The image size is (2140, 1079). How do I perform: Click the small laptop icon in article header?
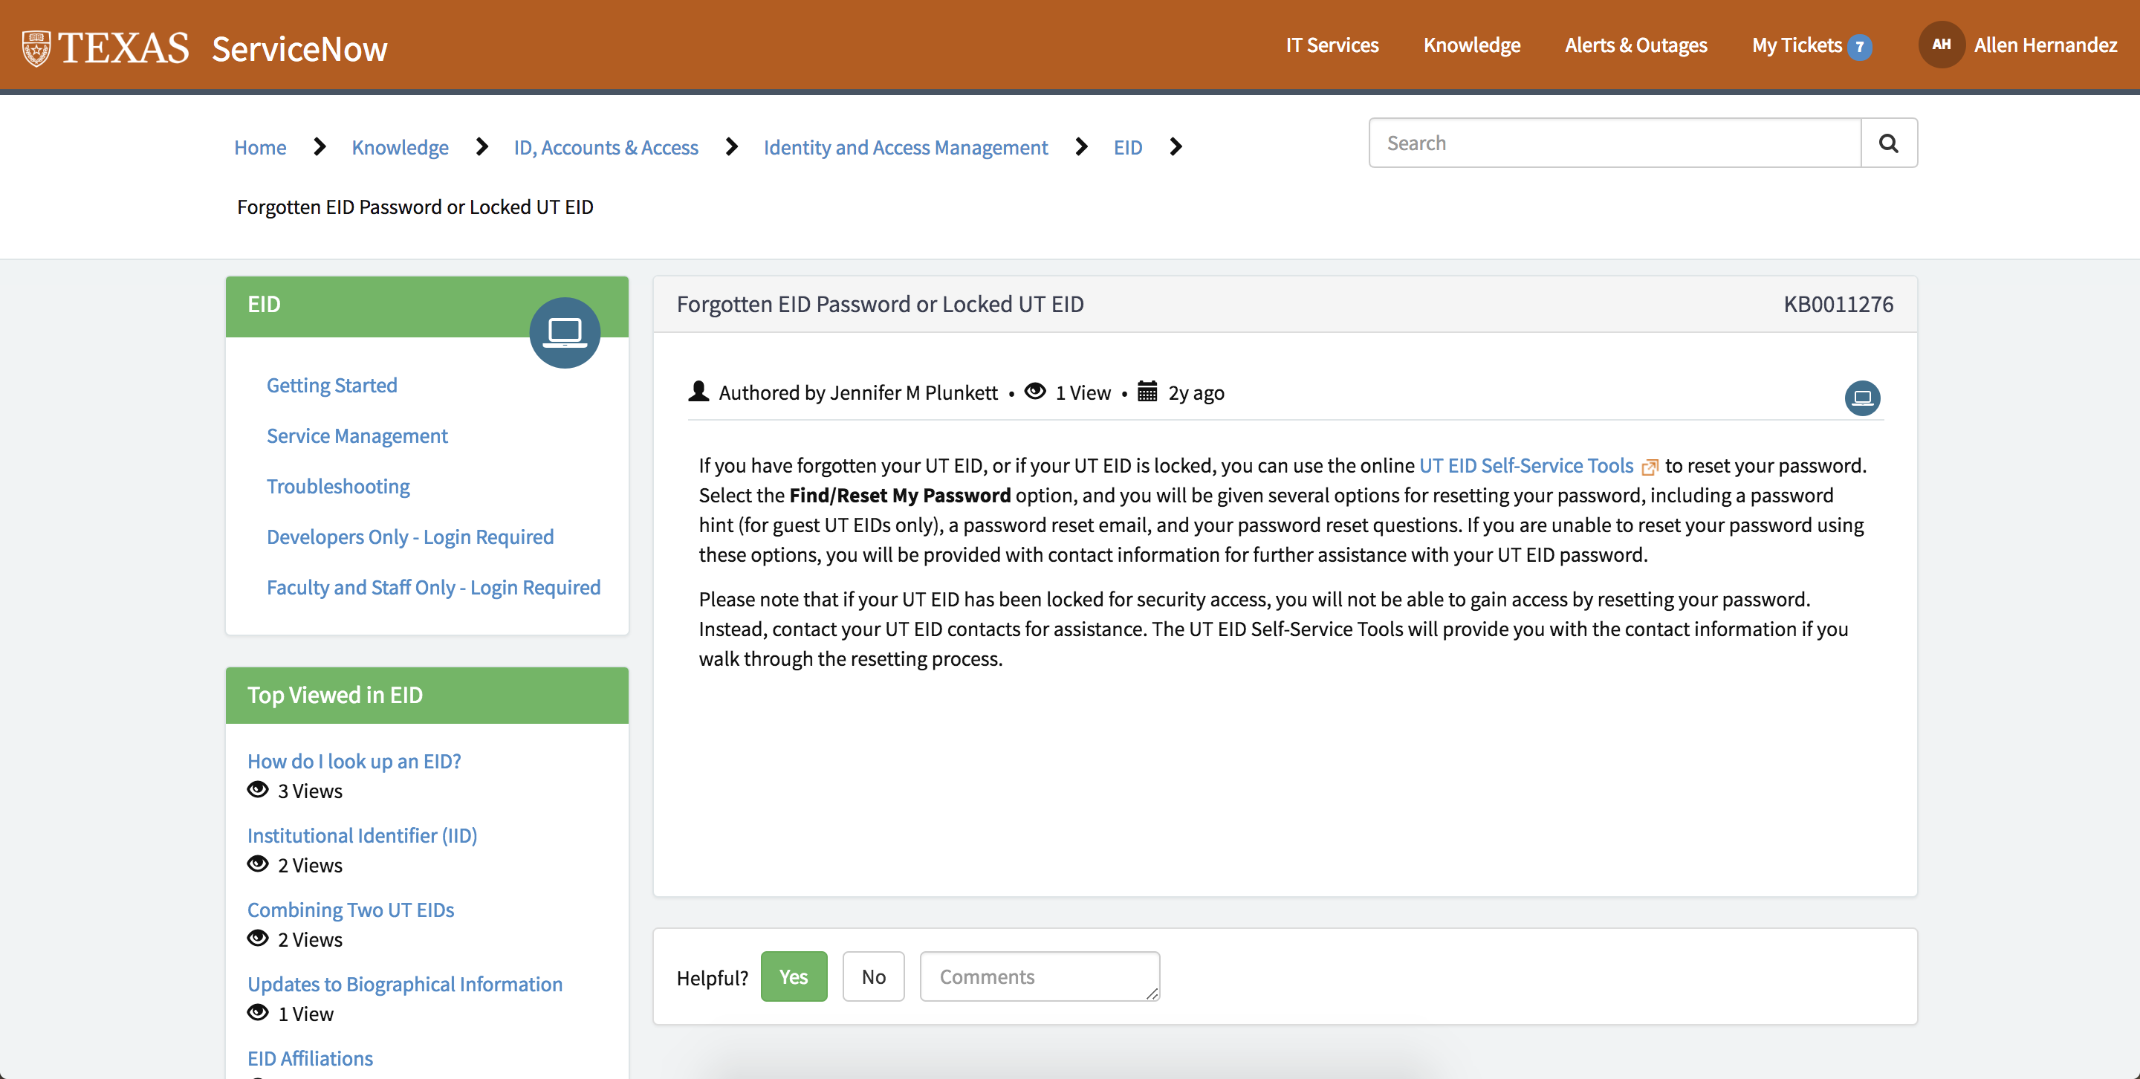[x=1861, y=398]
